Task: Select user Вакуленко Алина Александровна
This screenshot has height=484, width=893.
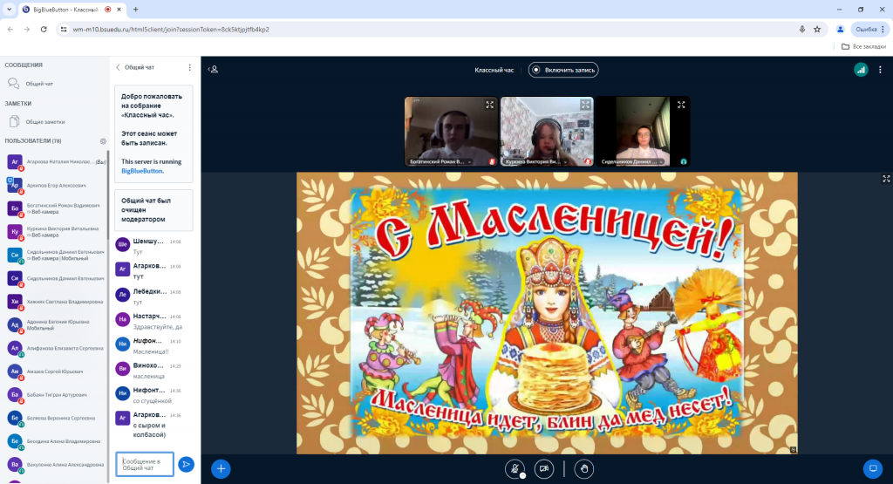Action: tap(56, 465)
